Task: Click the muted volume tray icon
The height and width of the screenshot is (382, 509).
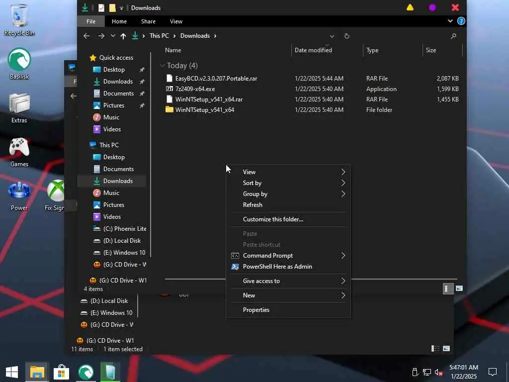Action: 438,372
